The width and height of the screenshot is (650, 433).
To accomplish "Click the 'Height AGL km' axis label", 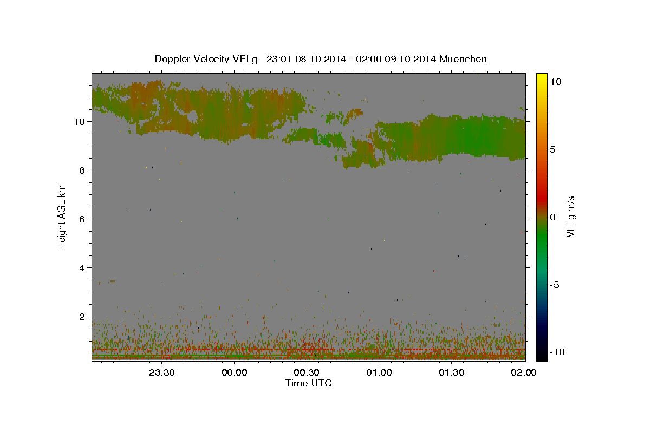I will point(62,216).
